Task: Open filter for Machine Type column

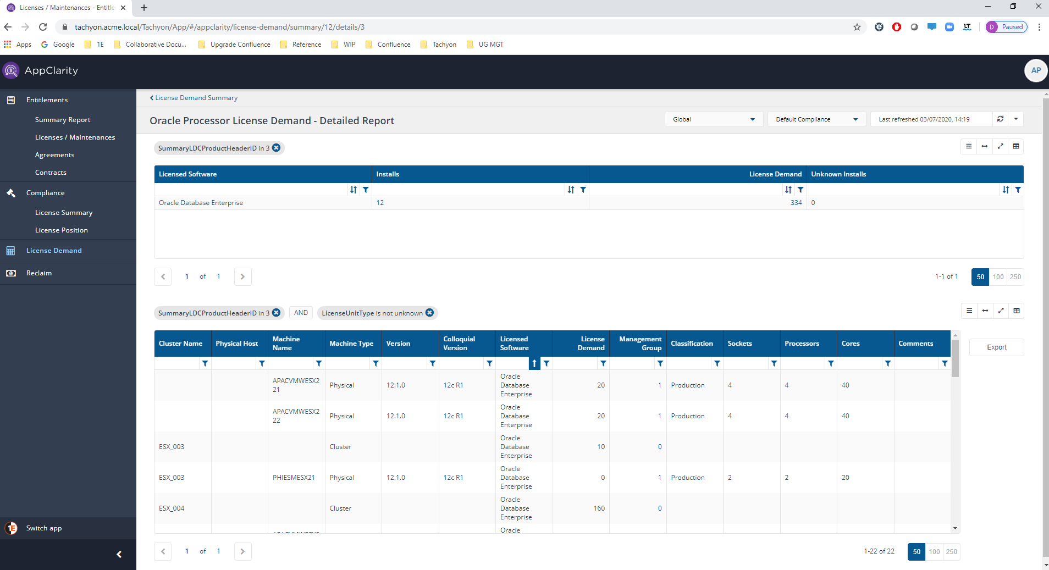Action: click(376, 363)
